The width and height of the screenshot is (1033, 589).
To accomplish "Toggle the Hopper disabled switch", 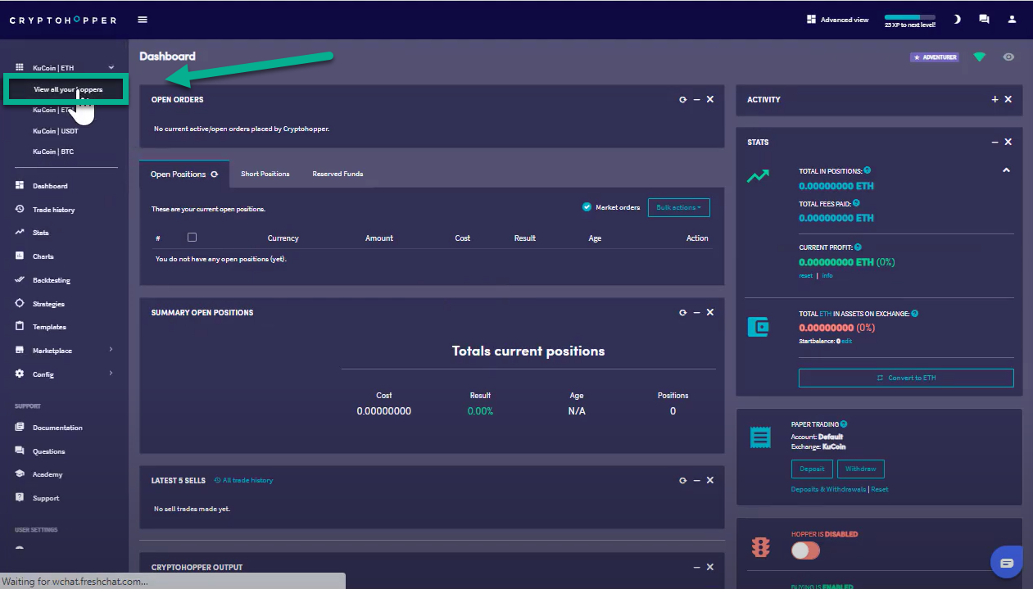I will (805, 550).
